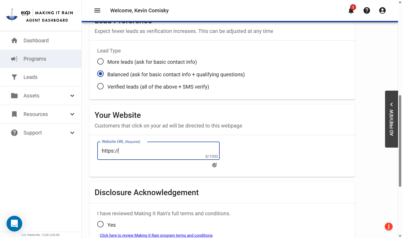The width and height of the screenshot is (402, 238).
Task: Click the Welcome, Kevin Comisky text
Action: pyautogui.click(x=139, y=10)
